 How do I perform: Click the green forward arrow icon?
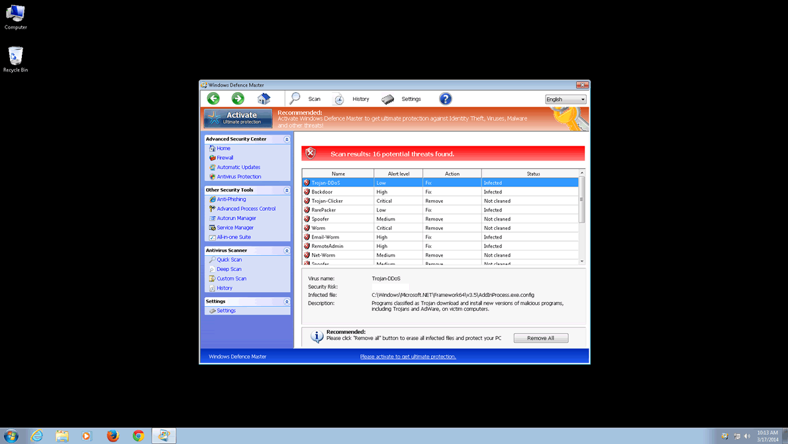pyautogui.click(x=238, y=99)
